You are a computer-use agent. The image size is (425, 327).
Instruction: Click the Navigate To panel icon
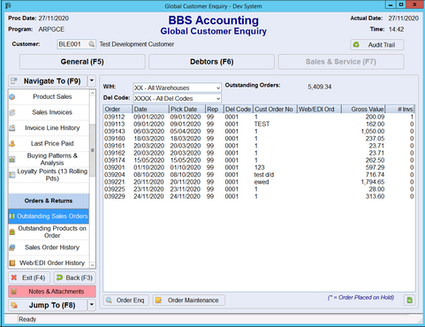13,80
